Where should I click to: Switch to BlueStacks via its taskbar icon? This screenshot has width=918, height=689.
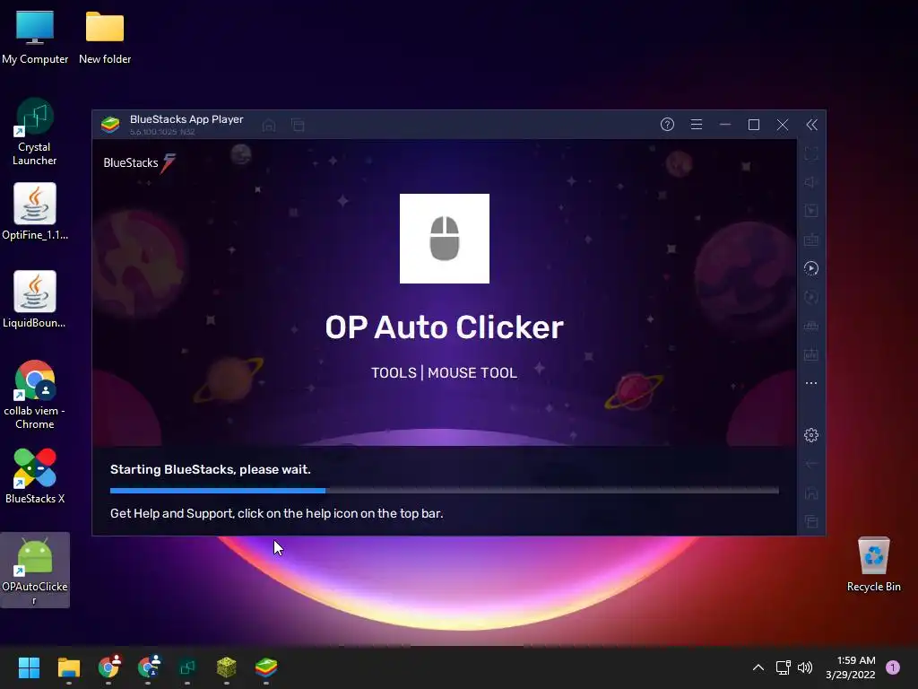click(266, 667)
